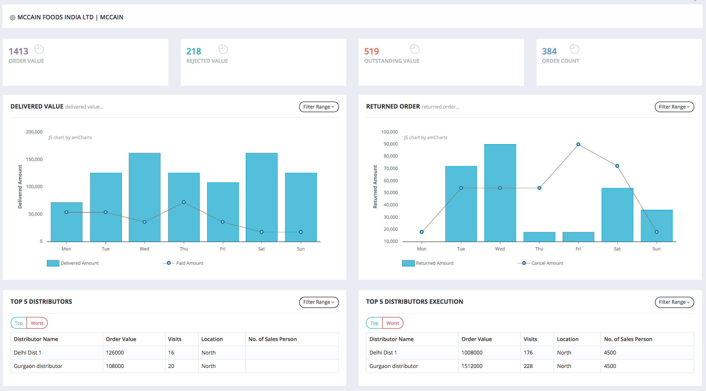Click the Wed bar in Returned Order chart
Screen dimensions: 706x391
(x=500, y=193)
